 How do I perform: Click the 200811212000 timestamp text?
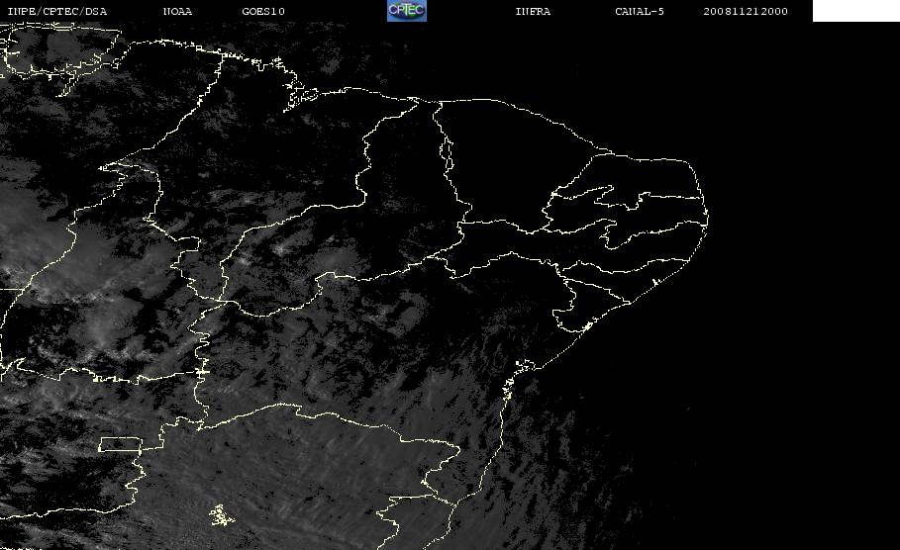(746, 11)
